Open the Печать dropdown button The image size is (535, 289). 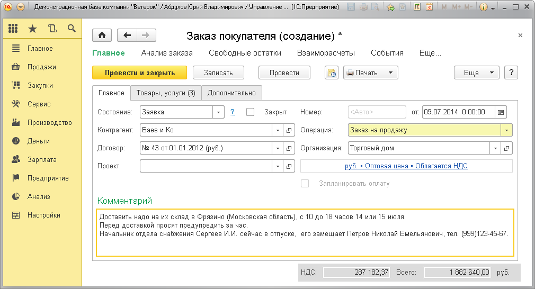[371, 73]
